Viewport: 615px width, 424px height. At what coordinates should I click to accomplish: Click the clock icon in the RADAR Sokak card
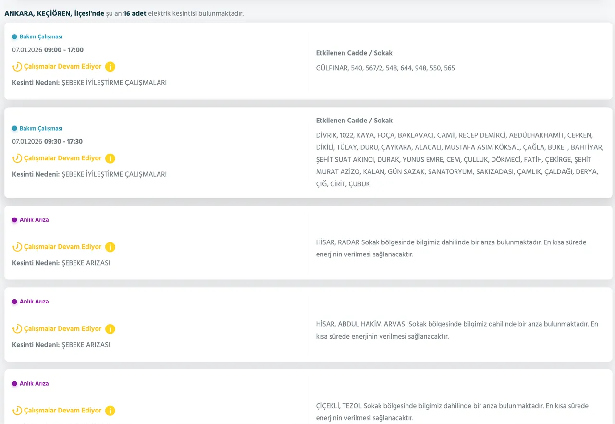click(17, 247)
